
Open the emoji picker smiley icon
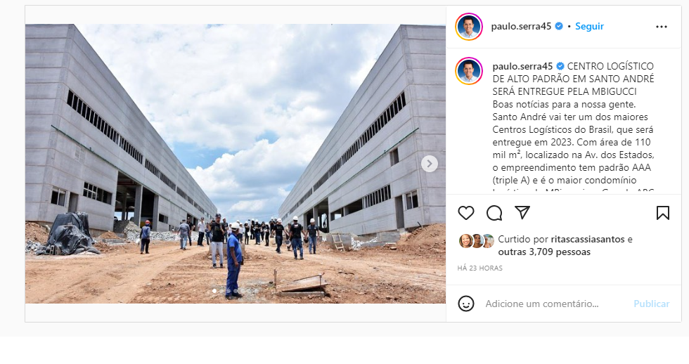tap(465, 304)
